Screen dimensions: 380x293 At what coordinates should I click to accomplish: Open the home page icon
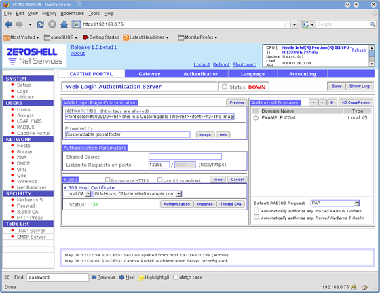point(64,24)
